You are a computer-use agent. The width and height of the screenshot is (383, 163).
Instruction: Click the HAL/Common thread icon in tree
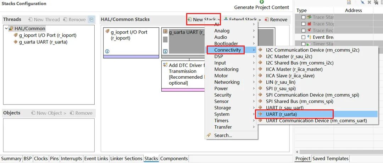(x=11, y=29)
